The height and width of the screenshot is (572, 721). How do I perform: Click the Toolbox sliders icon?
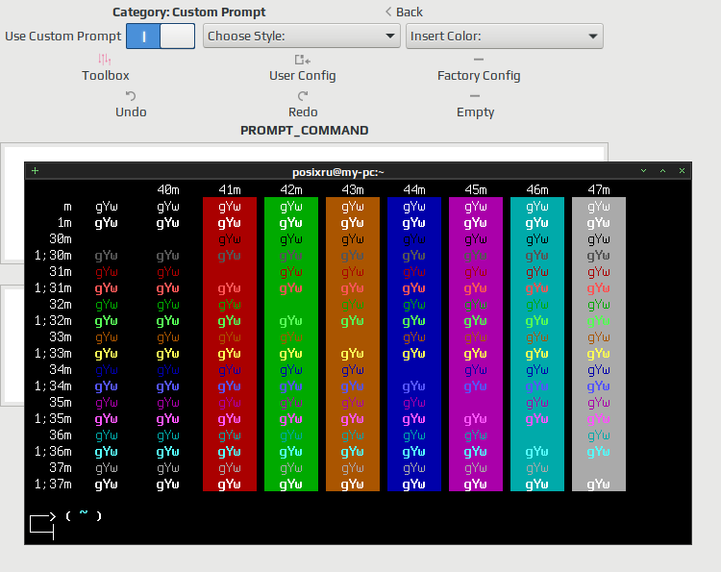coord(105,60)
